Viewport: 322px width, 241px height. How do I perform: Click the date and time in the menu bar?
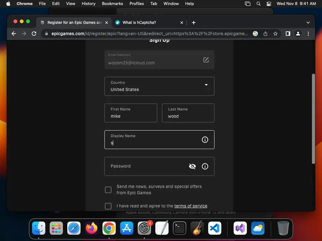point(296,4)
